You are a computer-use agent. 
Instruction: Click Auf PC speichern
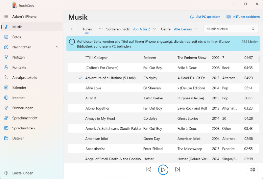point(205,17)
